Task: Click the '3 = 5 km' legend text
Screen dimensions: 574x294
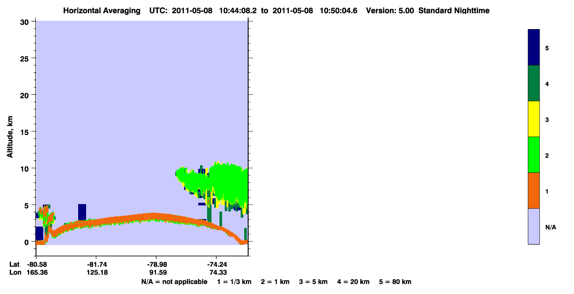Action: pos(314,282)
